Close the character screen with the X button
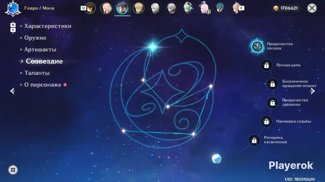 [312, 8]
